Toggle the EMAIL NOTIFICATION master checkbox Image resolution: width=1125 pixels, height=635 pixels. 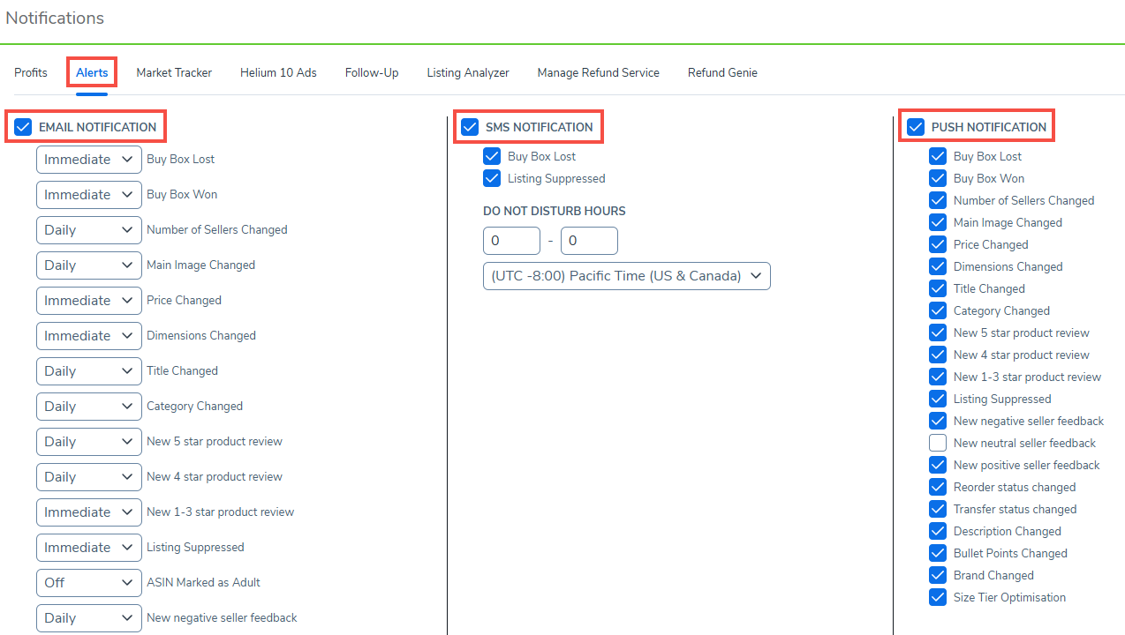(x=23, y=127)
